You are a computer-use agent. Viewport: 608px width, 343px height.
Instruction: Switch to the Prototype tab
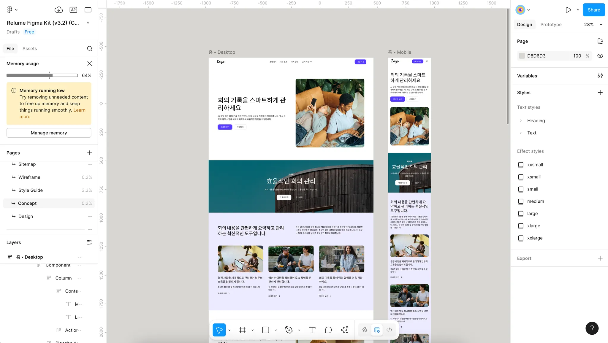tap(551, 24)
